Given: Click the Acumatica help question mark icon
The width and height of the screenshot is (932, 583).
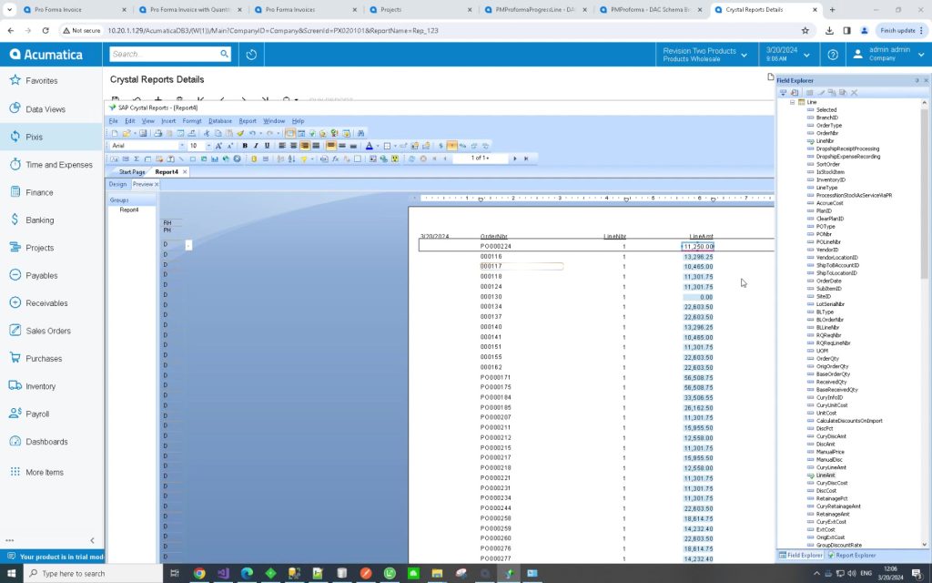Looking at the screenshot, I should tap(832, 55).
